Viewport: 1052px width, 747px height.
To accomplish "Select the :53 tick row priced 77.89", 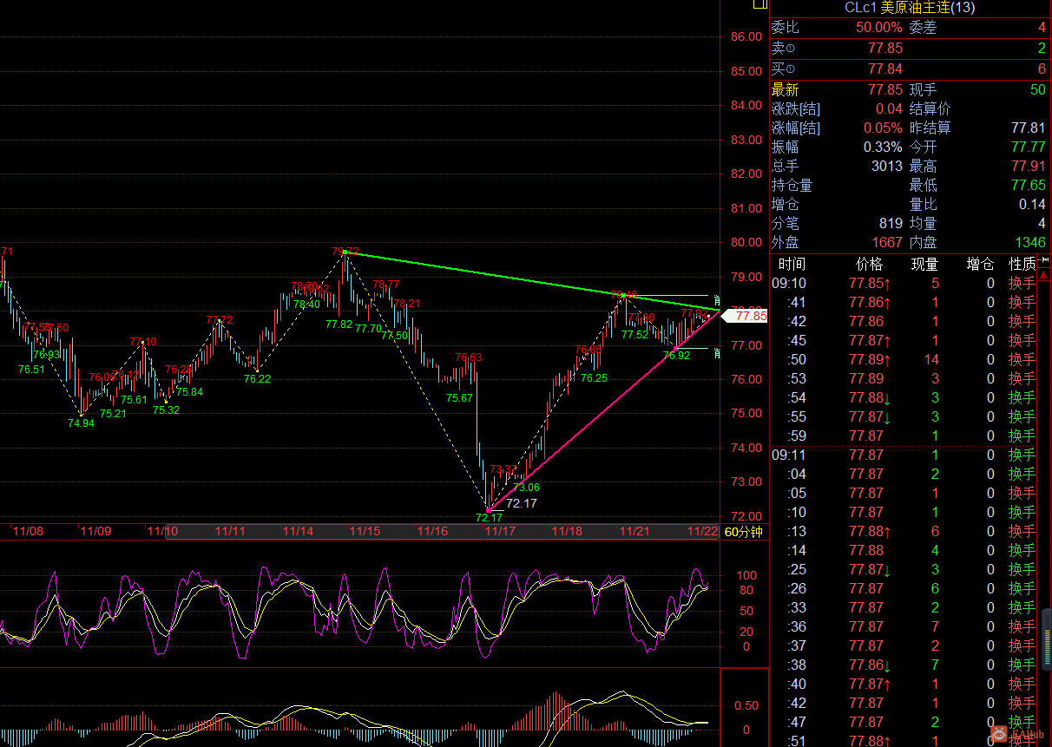I will coord(904,378).
